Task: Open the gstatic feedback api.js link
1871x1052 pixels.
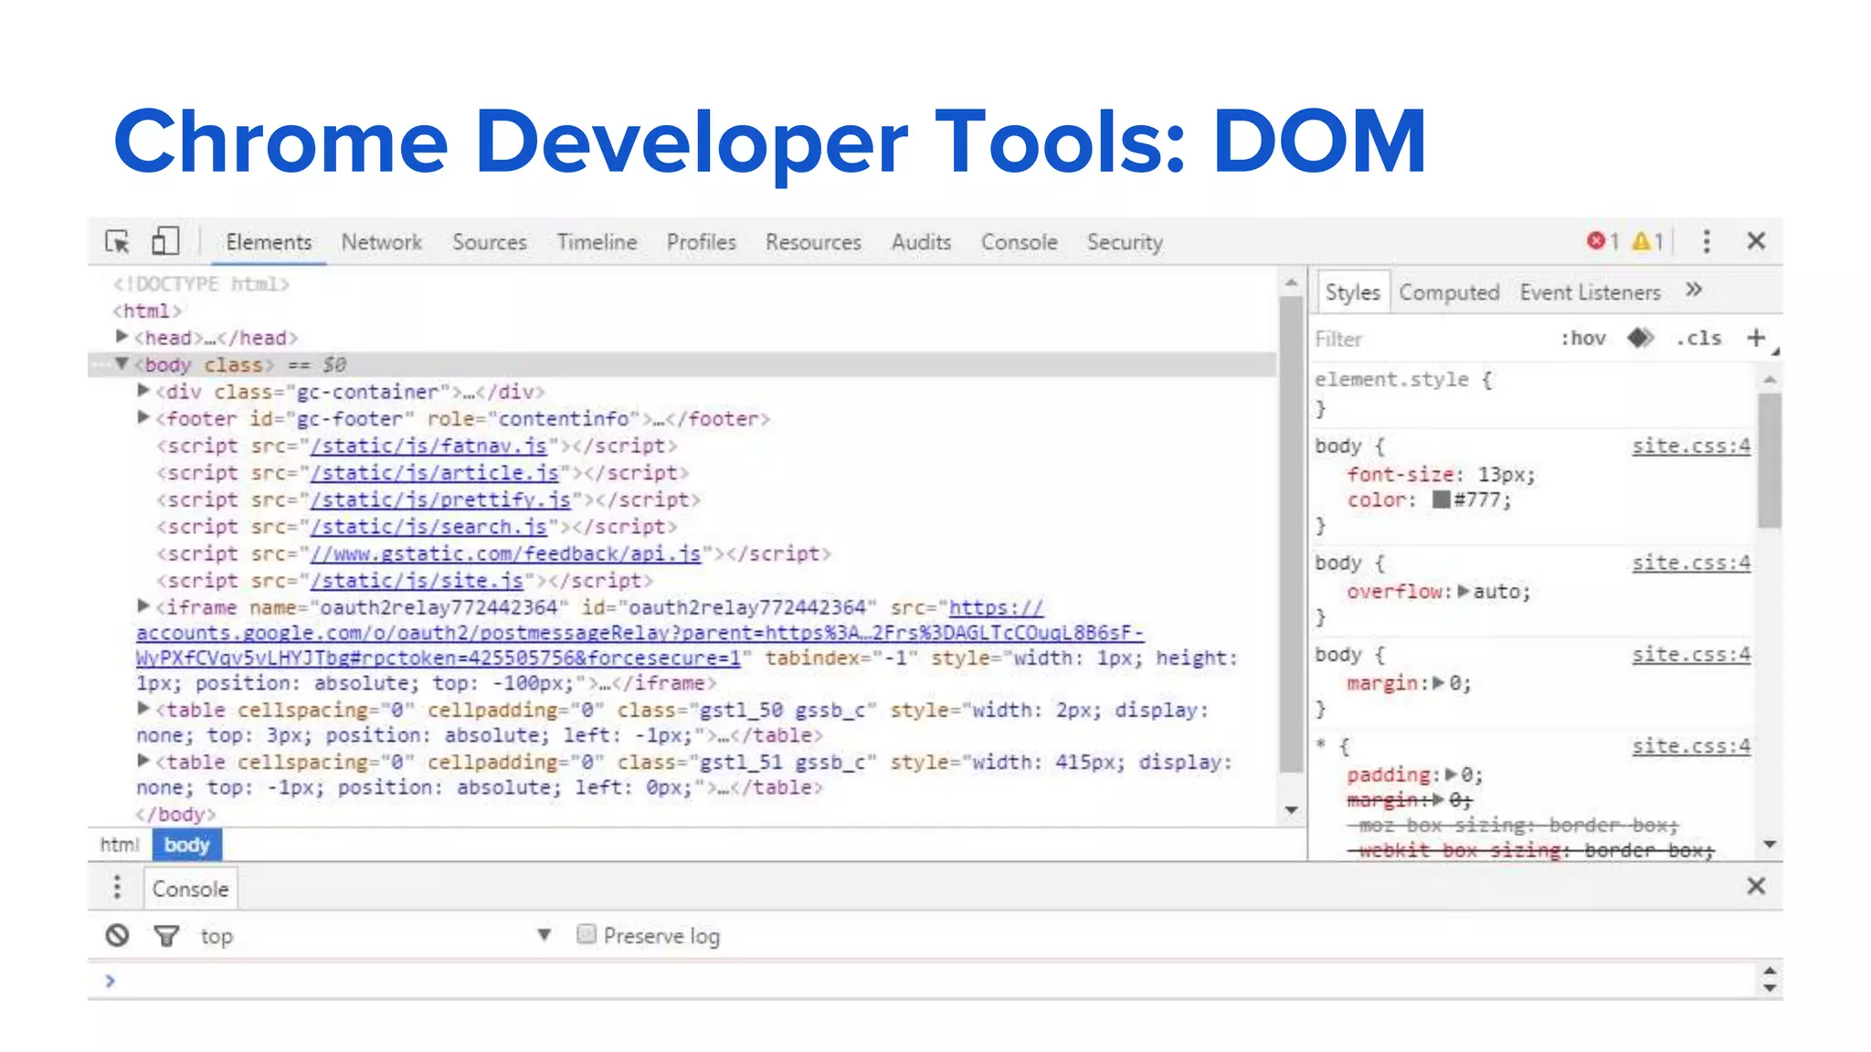Action: [x=505, y=553]
